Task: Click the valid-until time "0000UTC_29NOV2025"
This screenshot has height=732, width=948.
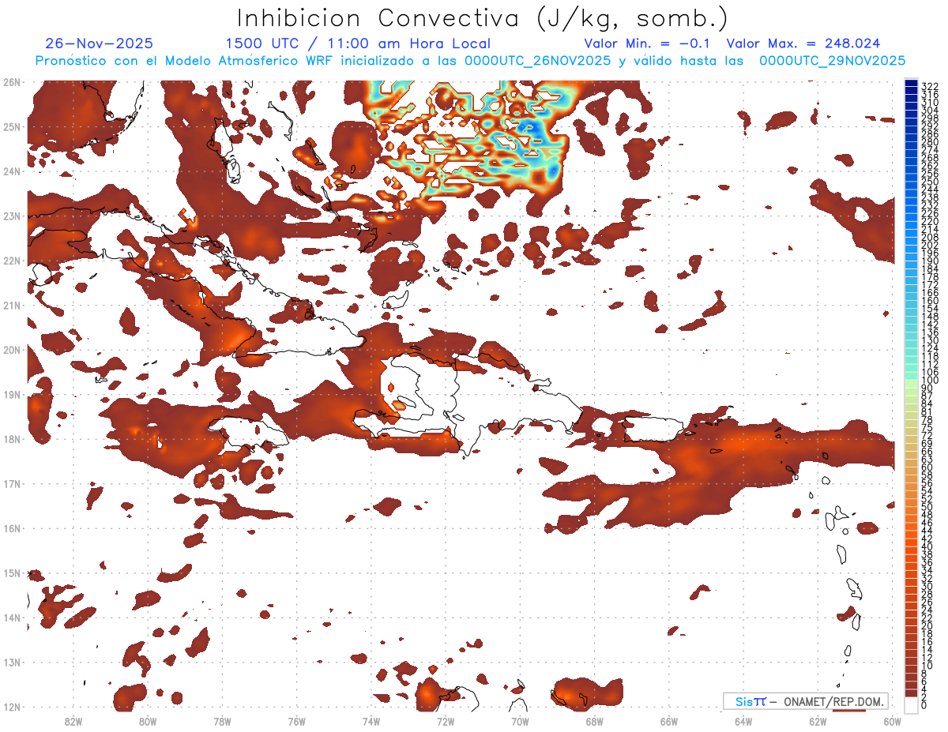Action: coord(832,61)
